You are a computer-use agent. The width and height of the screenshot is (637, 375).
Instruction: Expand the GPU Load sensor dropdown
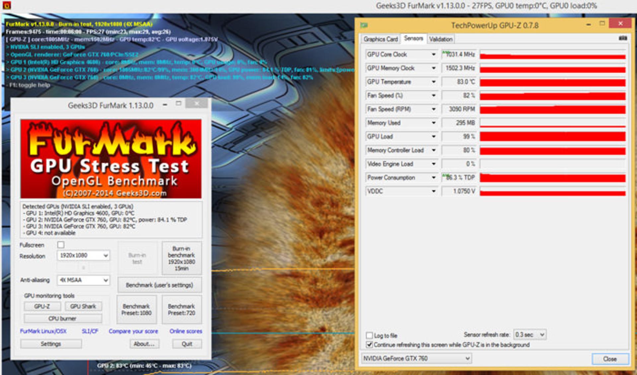pyautogui.click(x=433, y=136)
